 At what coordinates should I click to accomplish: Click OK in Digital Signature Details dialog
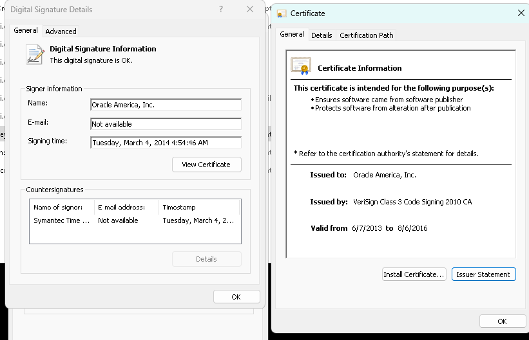[x=236, y=297]
